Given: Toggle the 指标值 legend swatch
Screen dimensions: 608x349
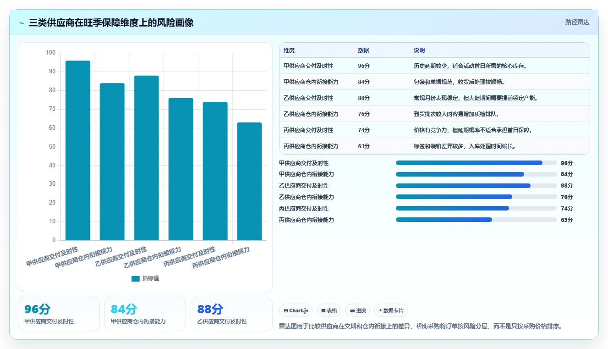Looking at the screenshot, I should click(x=135, y=278).
